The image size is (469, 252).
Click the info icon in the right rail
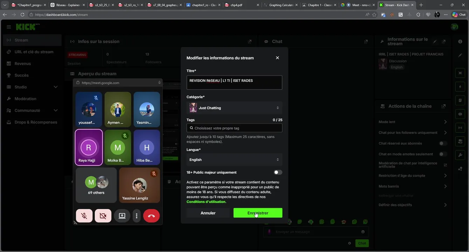click(x=460, y=41)
